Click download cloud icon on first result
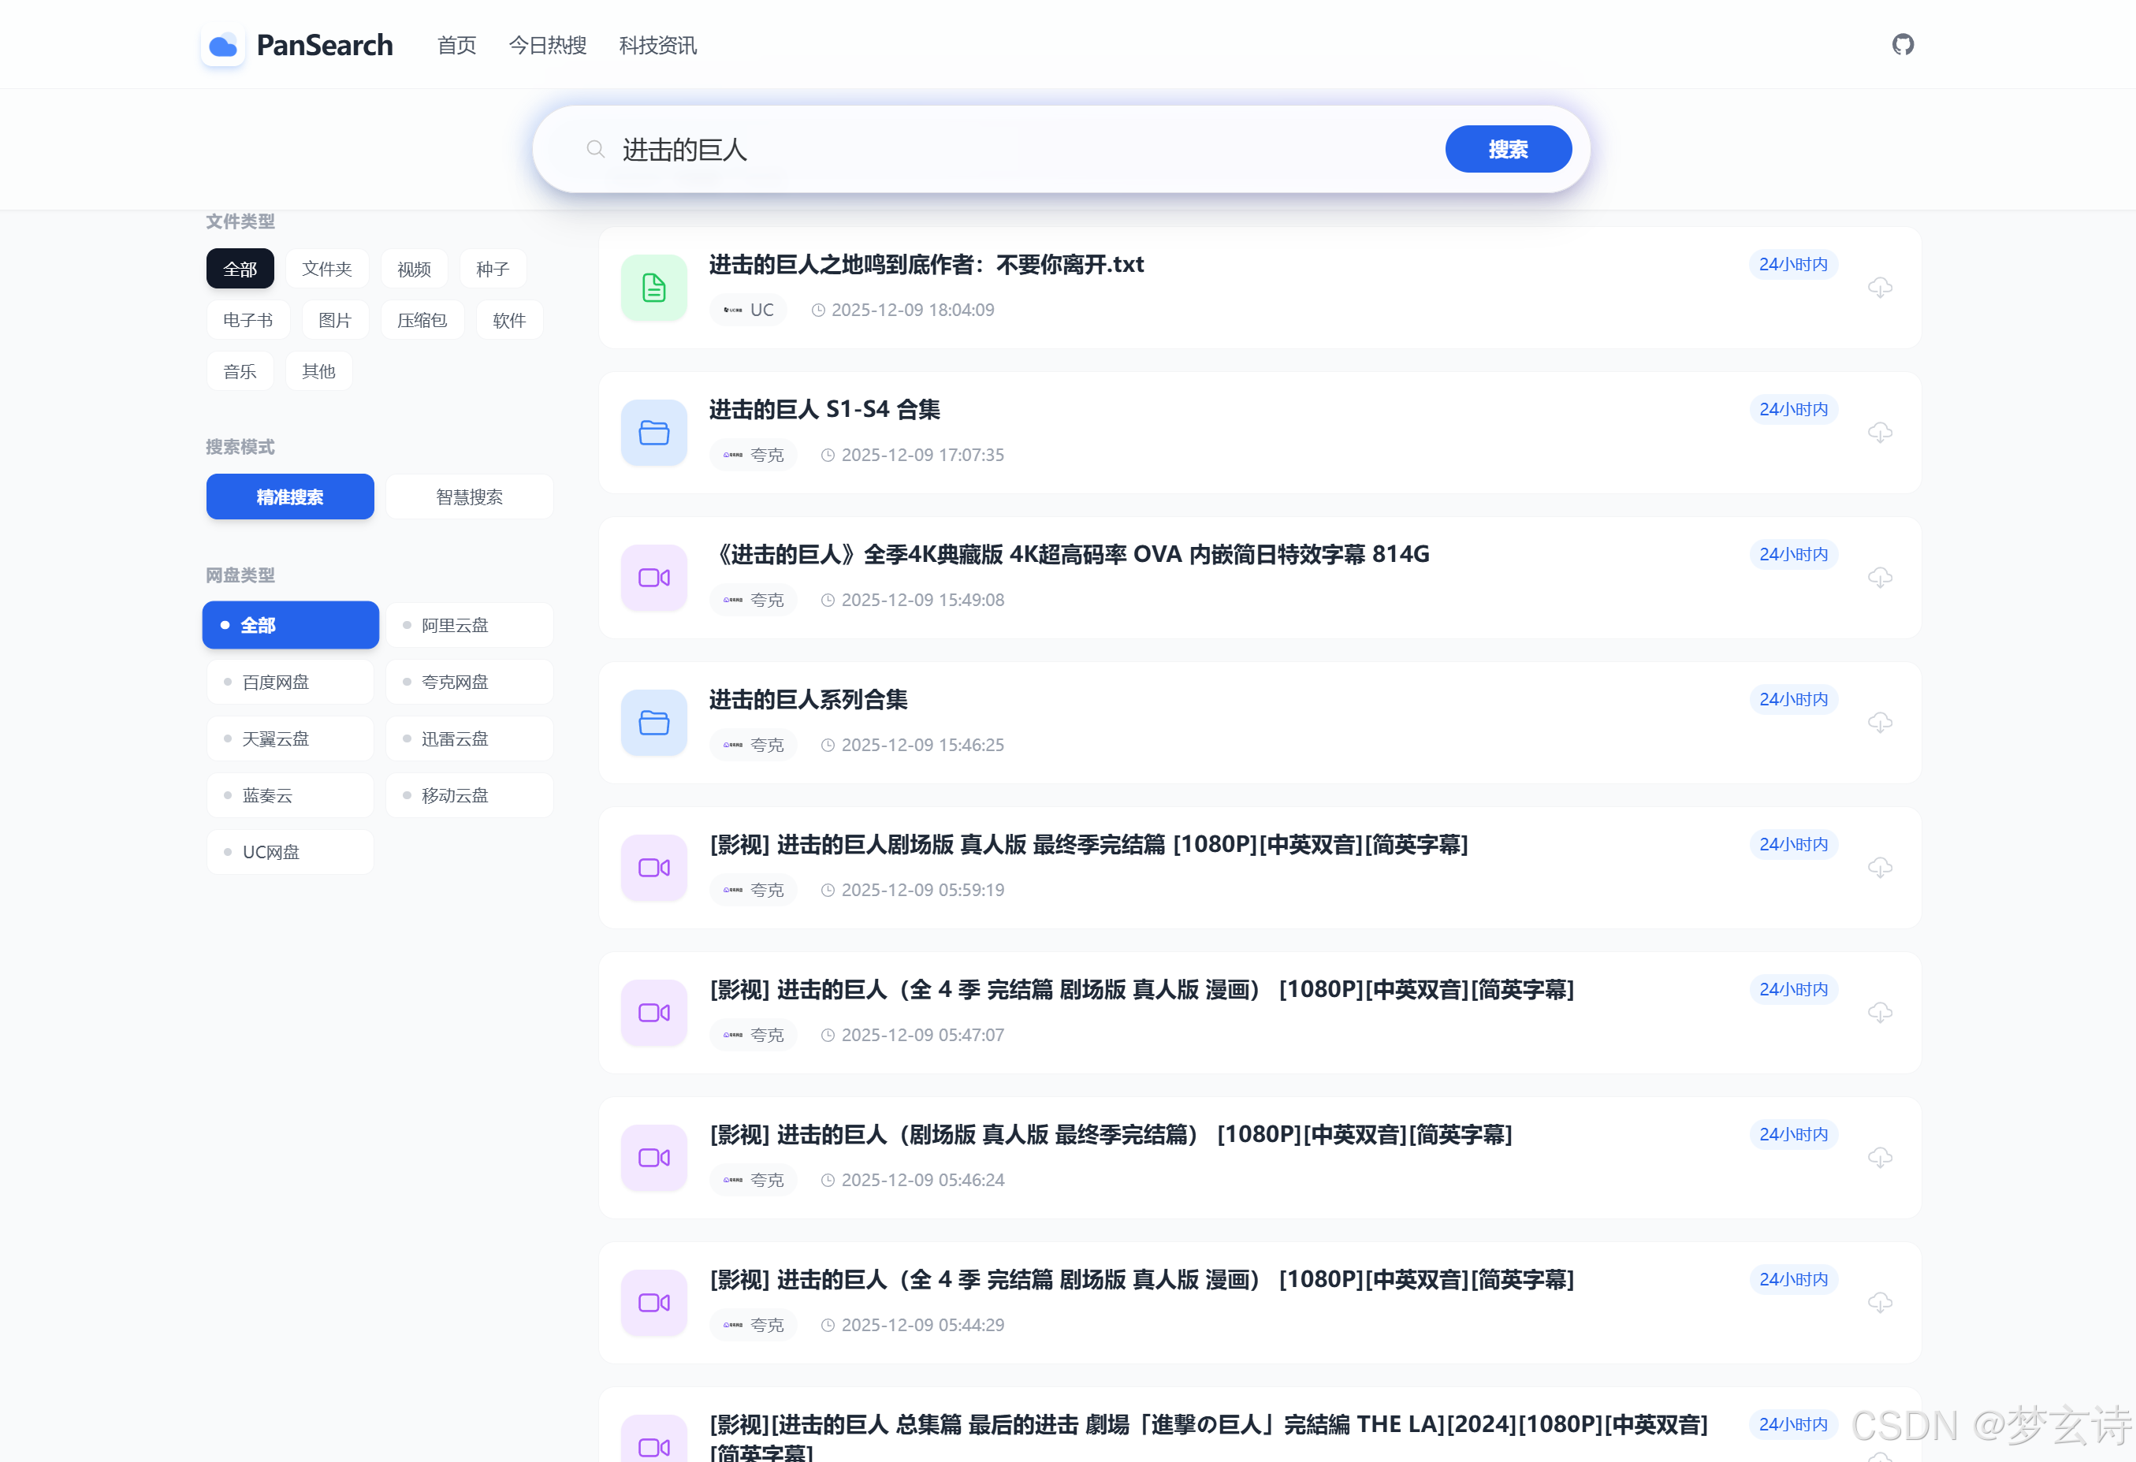The height and width of the screenshot is (1462, 2136). (1881, 288)
